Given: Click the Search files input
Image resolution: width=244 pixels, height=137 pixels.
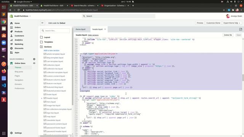Looking at the screenshot, I should click(x=55, y=30).
